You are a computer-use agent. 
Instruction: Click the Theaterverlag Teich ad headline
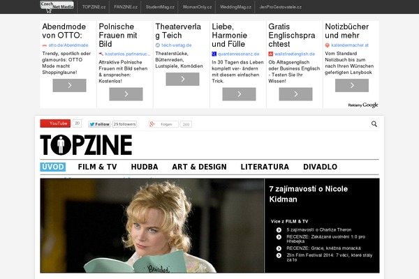[178, 31]
